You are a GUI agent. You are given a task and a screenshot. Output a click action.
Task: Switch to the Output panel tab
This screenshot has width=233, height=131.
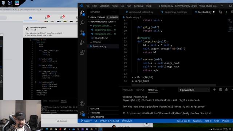pyautogui.click(x=140, y=90)
